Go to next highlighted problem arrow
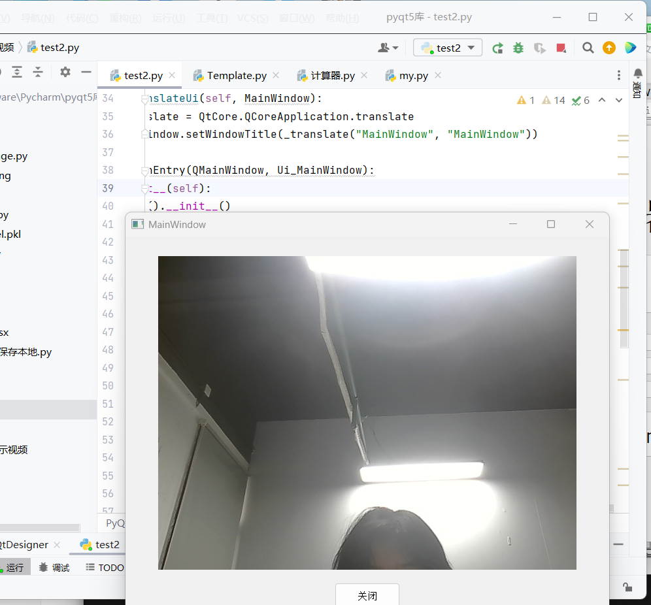The height and width of the screenshot is (605, 651). coord(618,100)
